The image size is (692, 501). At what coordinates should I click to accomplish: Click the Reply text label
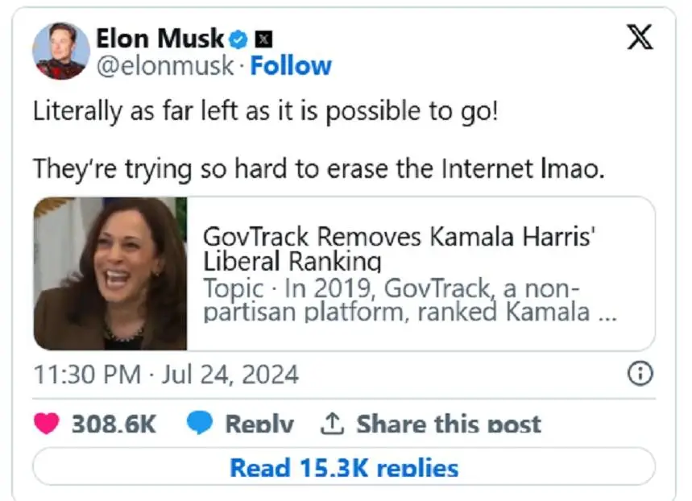point(259,424)
